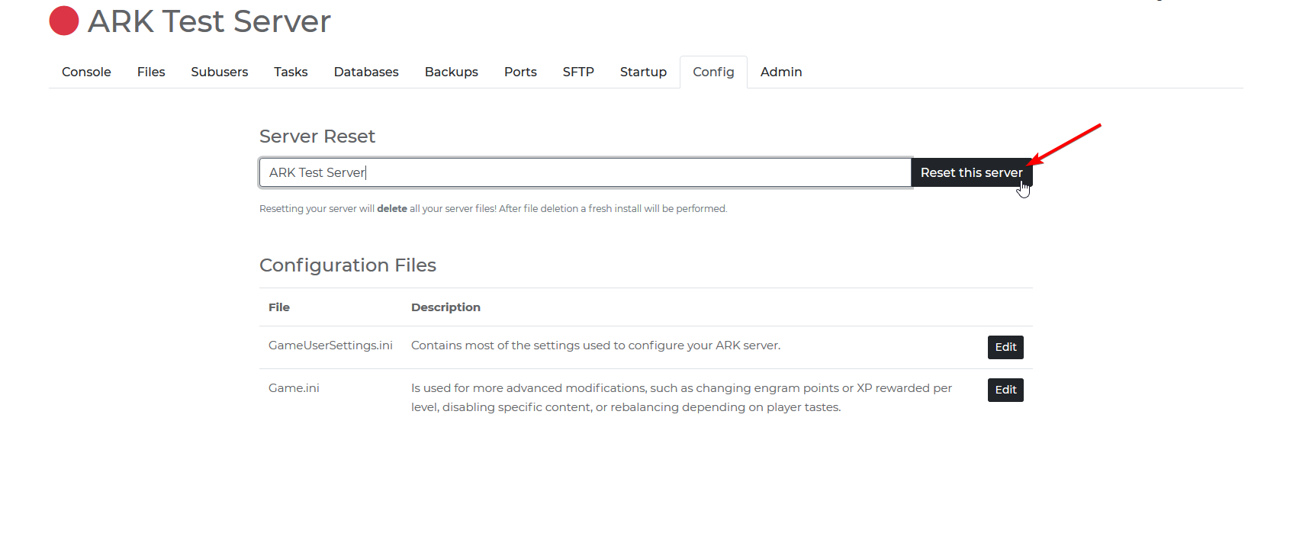Click the ARK Test Server page title
The height and width of the screenshot is (556, 1293).
209,21
